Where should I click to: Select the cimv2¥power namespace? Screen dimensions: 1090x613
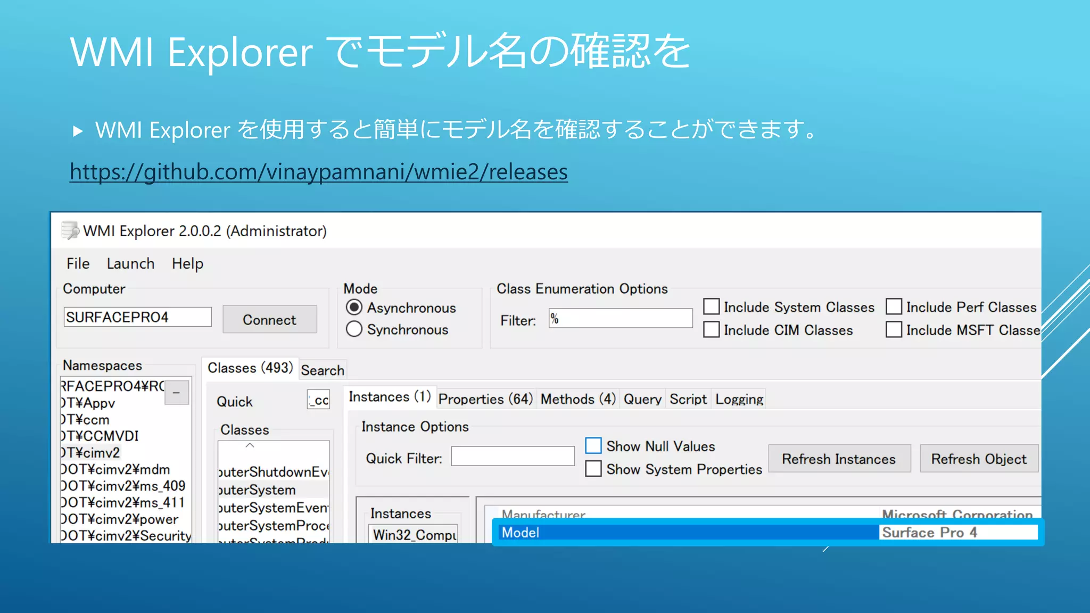point(120,519)
